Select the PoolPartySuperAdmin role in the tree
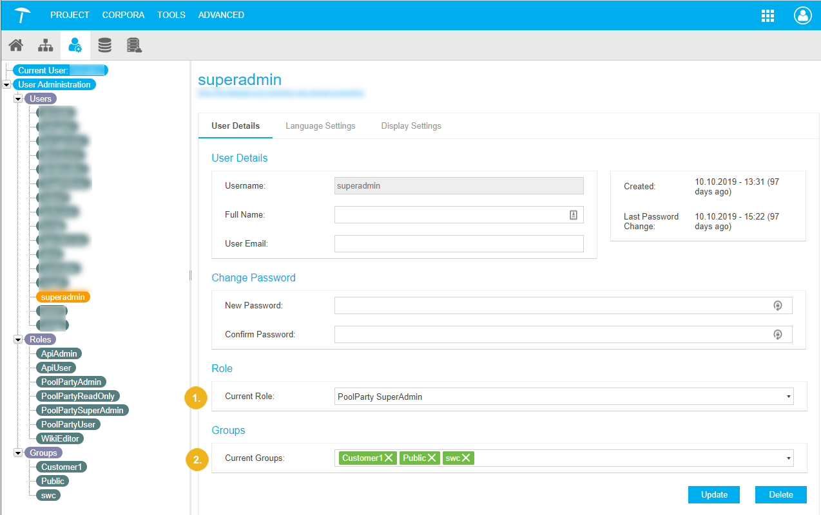Screen dimensions: 821x515 coord(82,410)
